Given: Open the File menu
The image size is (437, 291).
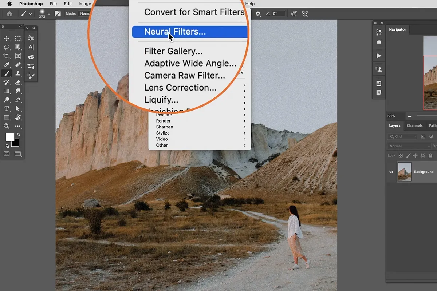Looking at the screenshot, I should point(53,4).
